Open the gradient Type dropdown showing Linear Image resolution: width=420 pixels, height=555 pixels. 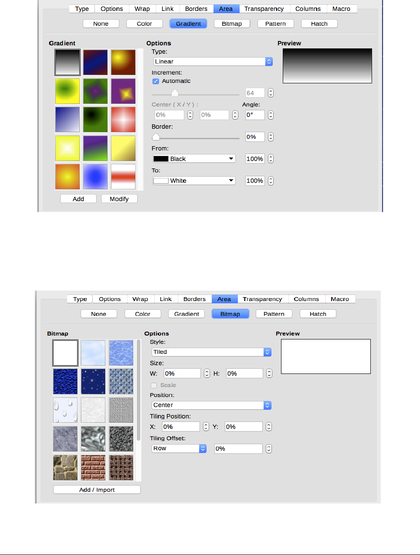tap(213, 62)
